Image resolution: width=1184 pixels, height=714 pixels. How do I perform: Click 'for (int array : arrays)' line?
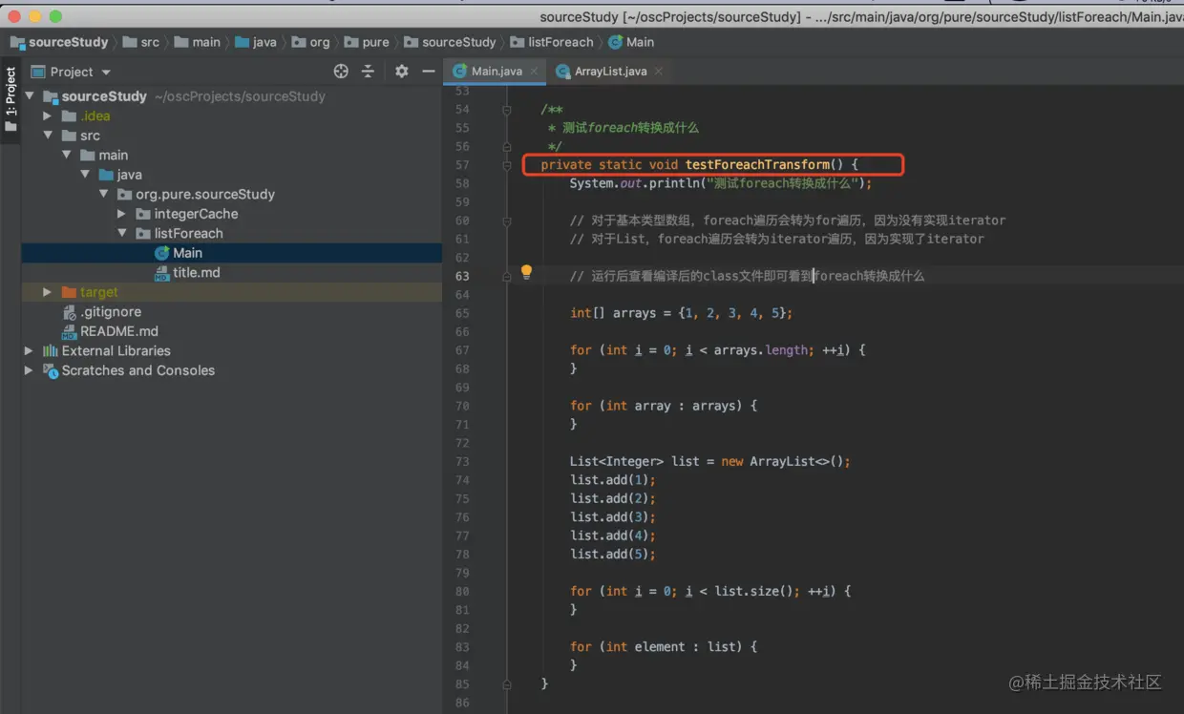click(664, 406)
